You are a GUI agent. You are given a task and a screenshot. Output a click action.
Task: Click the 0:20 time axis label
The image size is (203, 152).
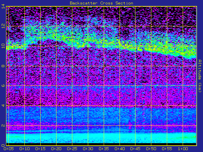[56, 149]
